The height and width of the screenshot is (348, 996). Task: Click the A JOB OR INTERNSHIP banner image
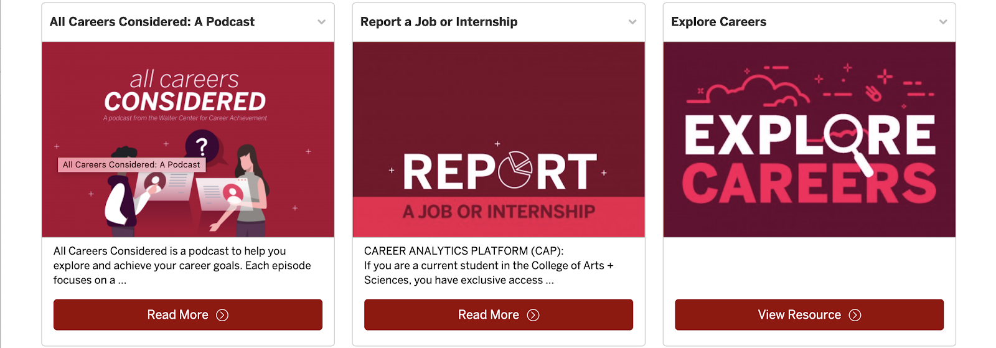click(x=499, y=212)
